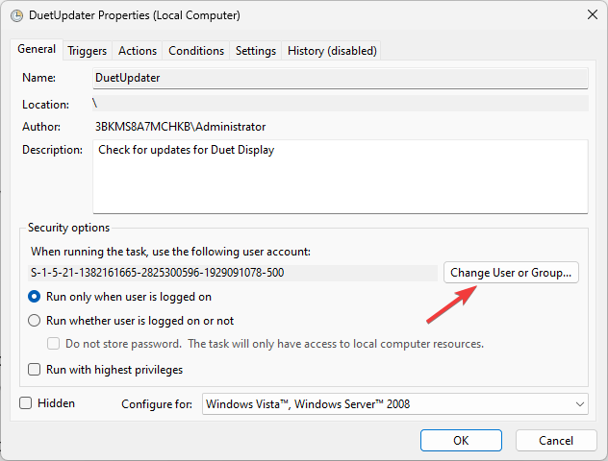Screen dimensions: 608x461
Task: Open the Triggers tab
Action: pyautogui.click(x=87, y=51)
